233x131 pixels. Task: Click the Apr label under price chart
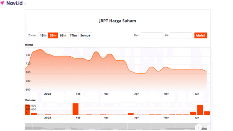click(137, 94)
